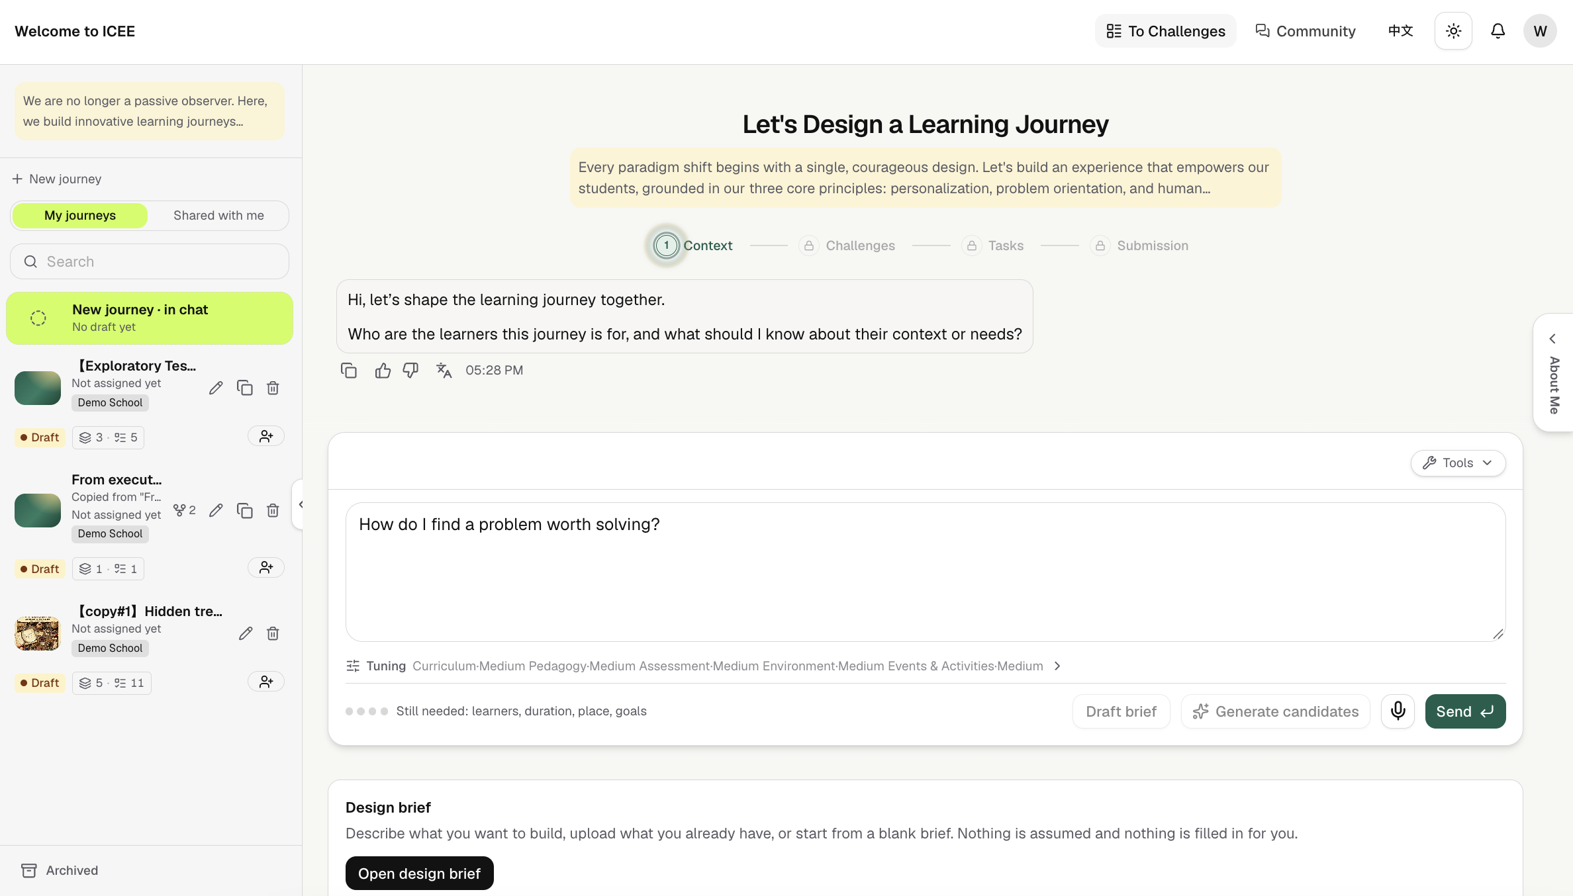Delete the Exploratory Test journey
This screenshot has height=896, width=1573.
point(273,388)
